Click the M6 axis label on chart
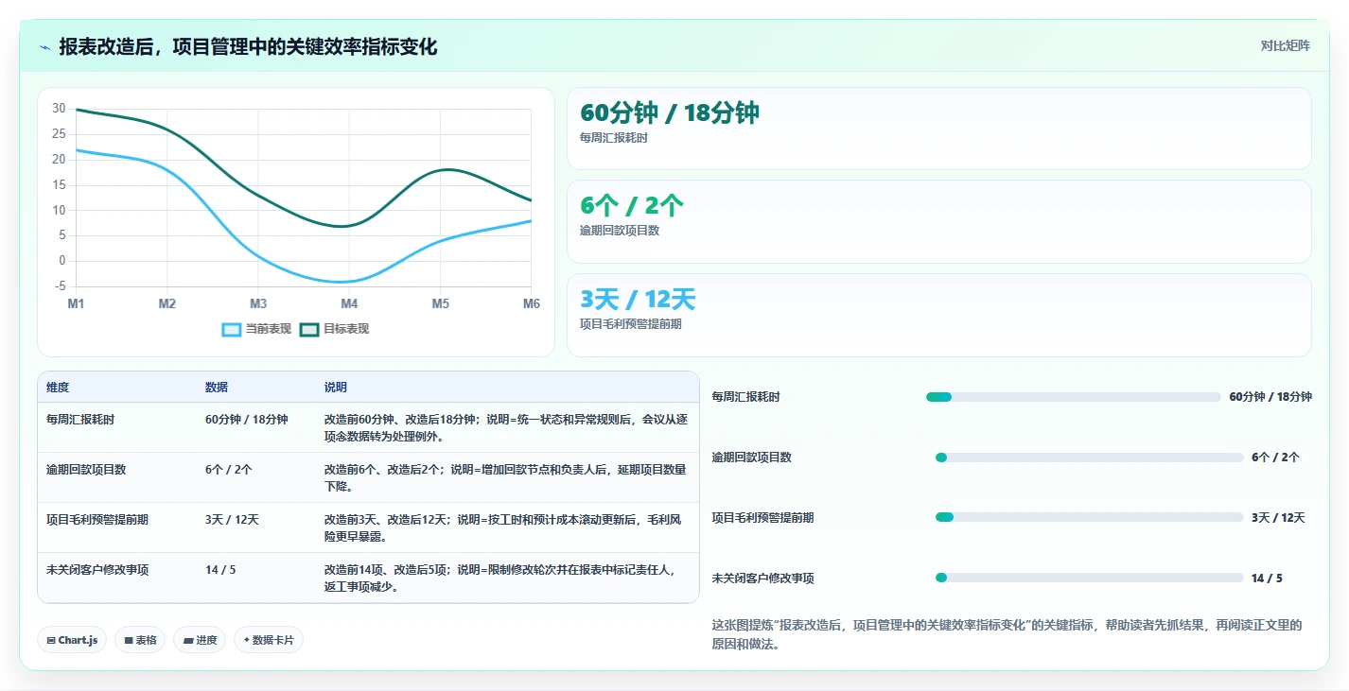The image size is (1349, 691). [532, 303]
